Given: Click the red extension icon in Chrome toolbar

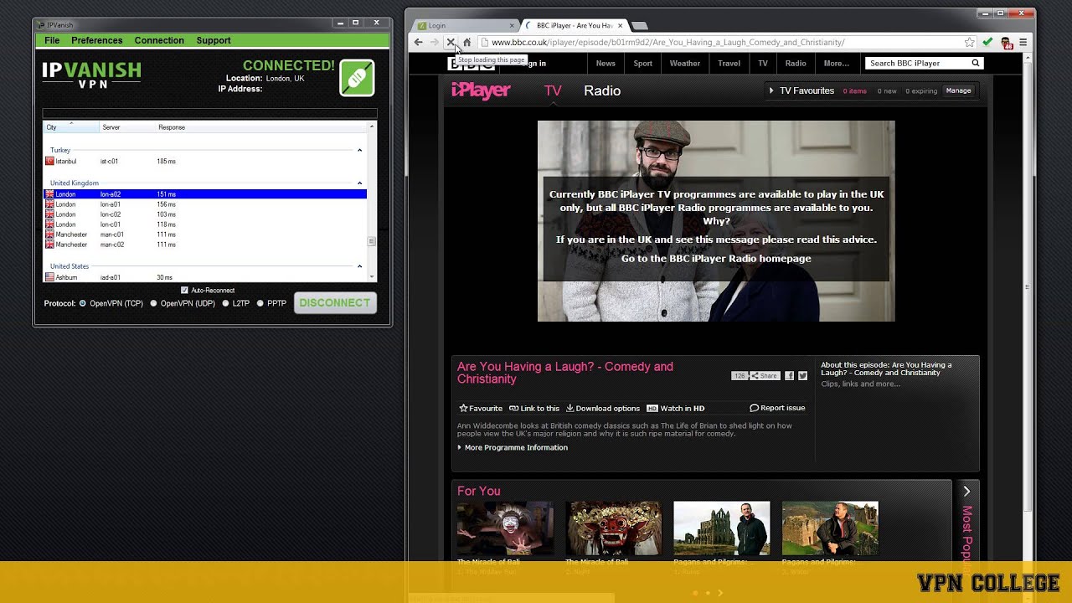Looking at the screenshot, I should click(1006, 42).
